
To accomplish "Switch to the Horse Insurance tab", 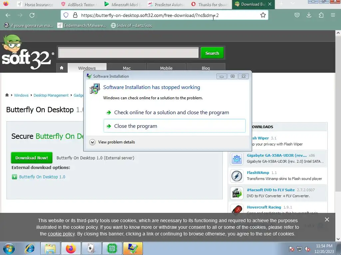I will click(35, 4).
